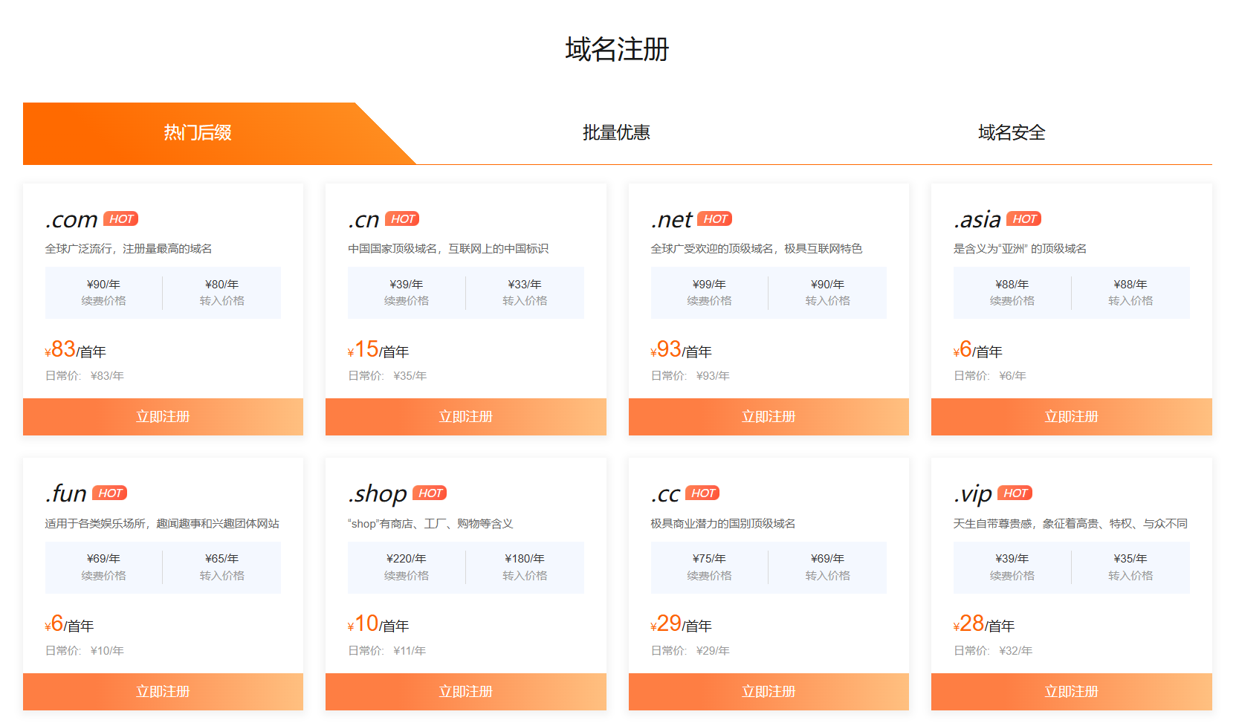
Task: Click 日常价 ¥32/年 on .vip card
Action: (x=993, y=651)
